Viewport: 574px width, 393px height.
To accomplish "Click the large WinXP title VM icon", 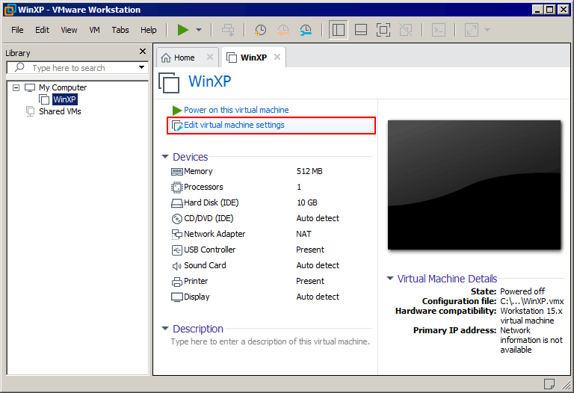I will tap(169, 83).
